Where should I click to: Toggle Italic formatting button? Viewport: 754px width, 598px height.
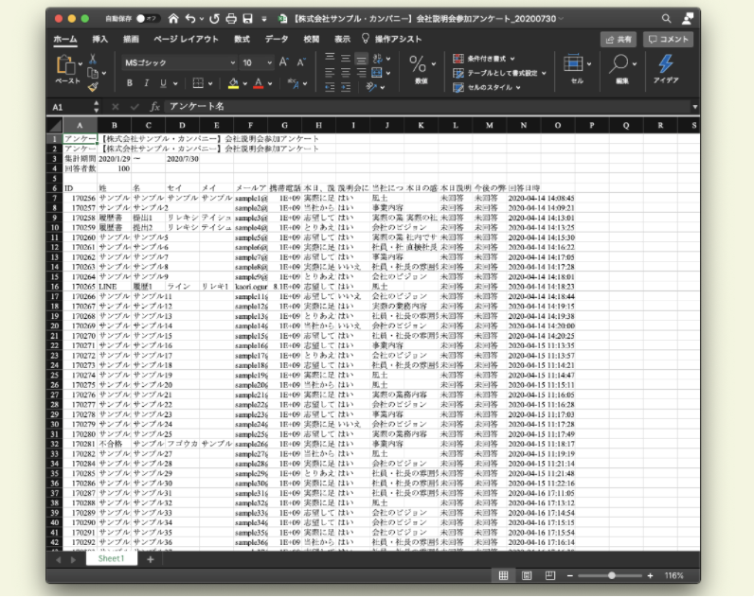[x=147, y=83]
